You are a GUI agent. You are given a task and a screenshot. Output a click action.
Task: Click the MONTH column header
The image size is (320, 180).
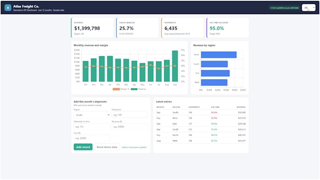[160, 107]
